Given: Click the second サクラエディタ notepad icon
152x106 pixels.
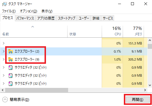Looking at the screenshot, I should [x=10, y=76].
